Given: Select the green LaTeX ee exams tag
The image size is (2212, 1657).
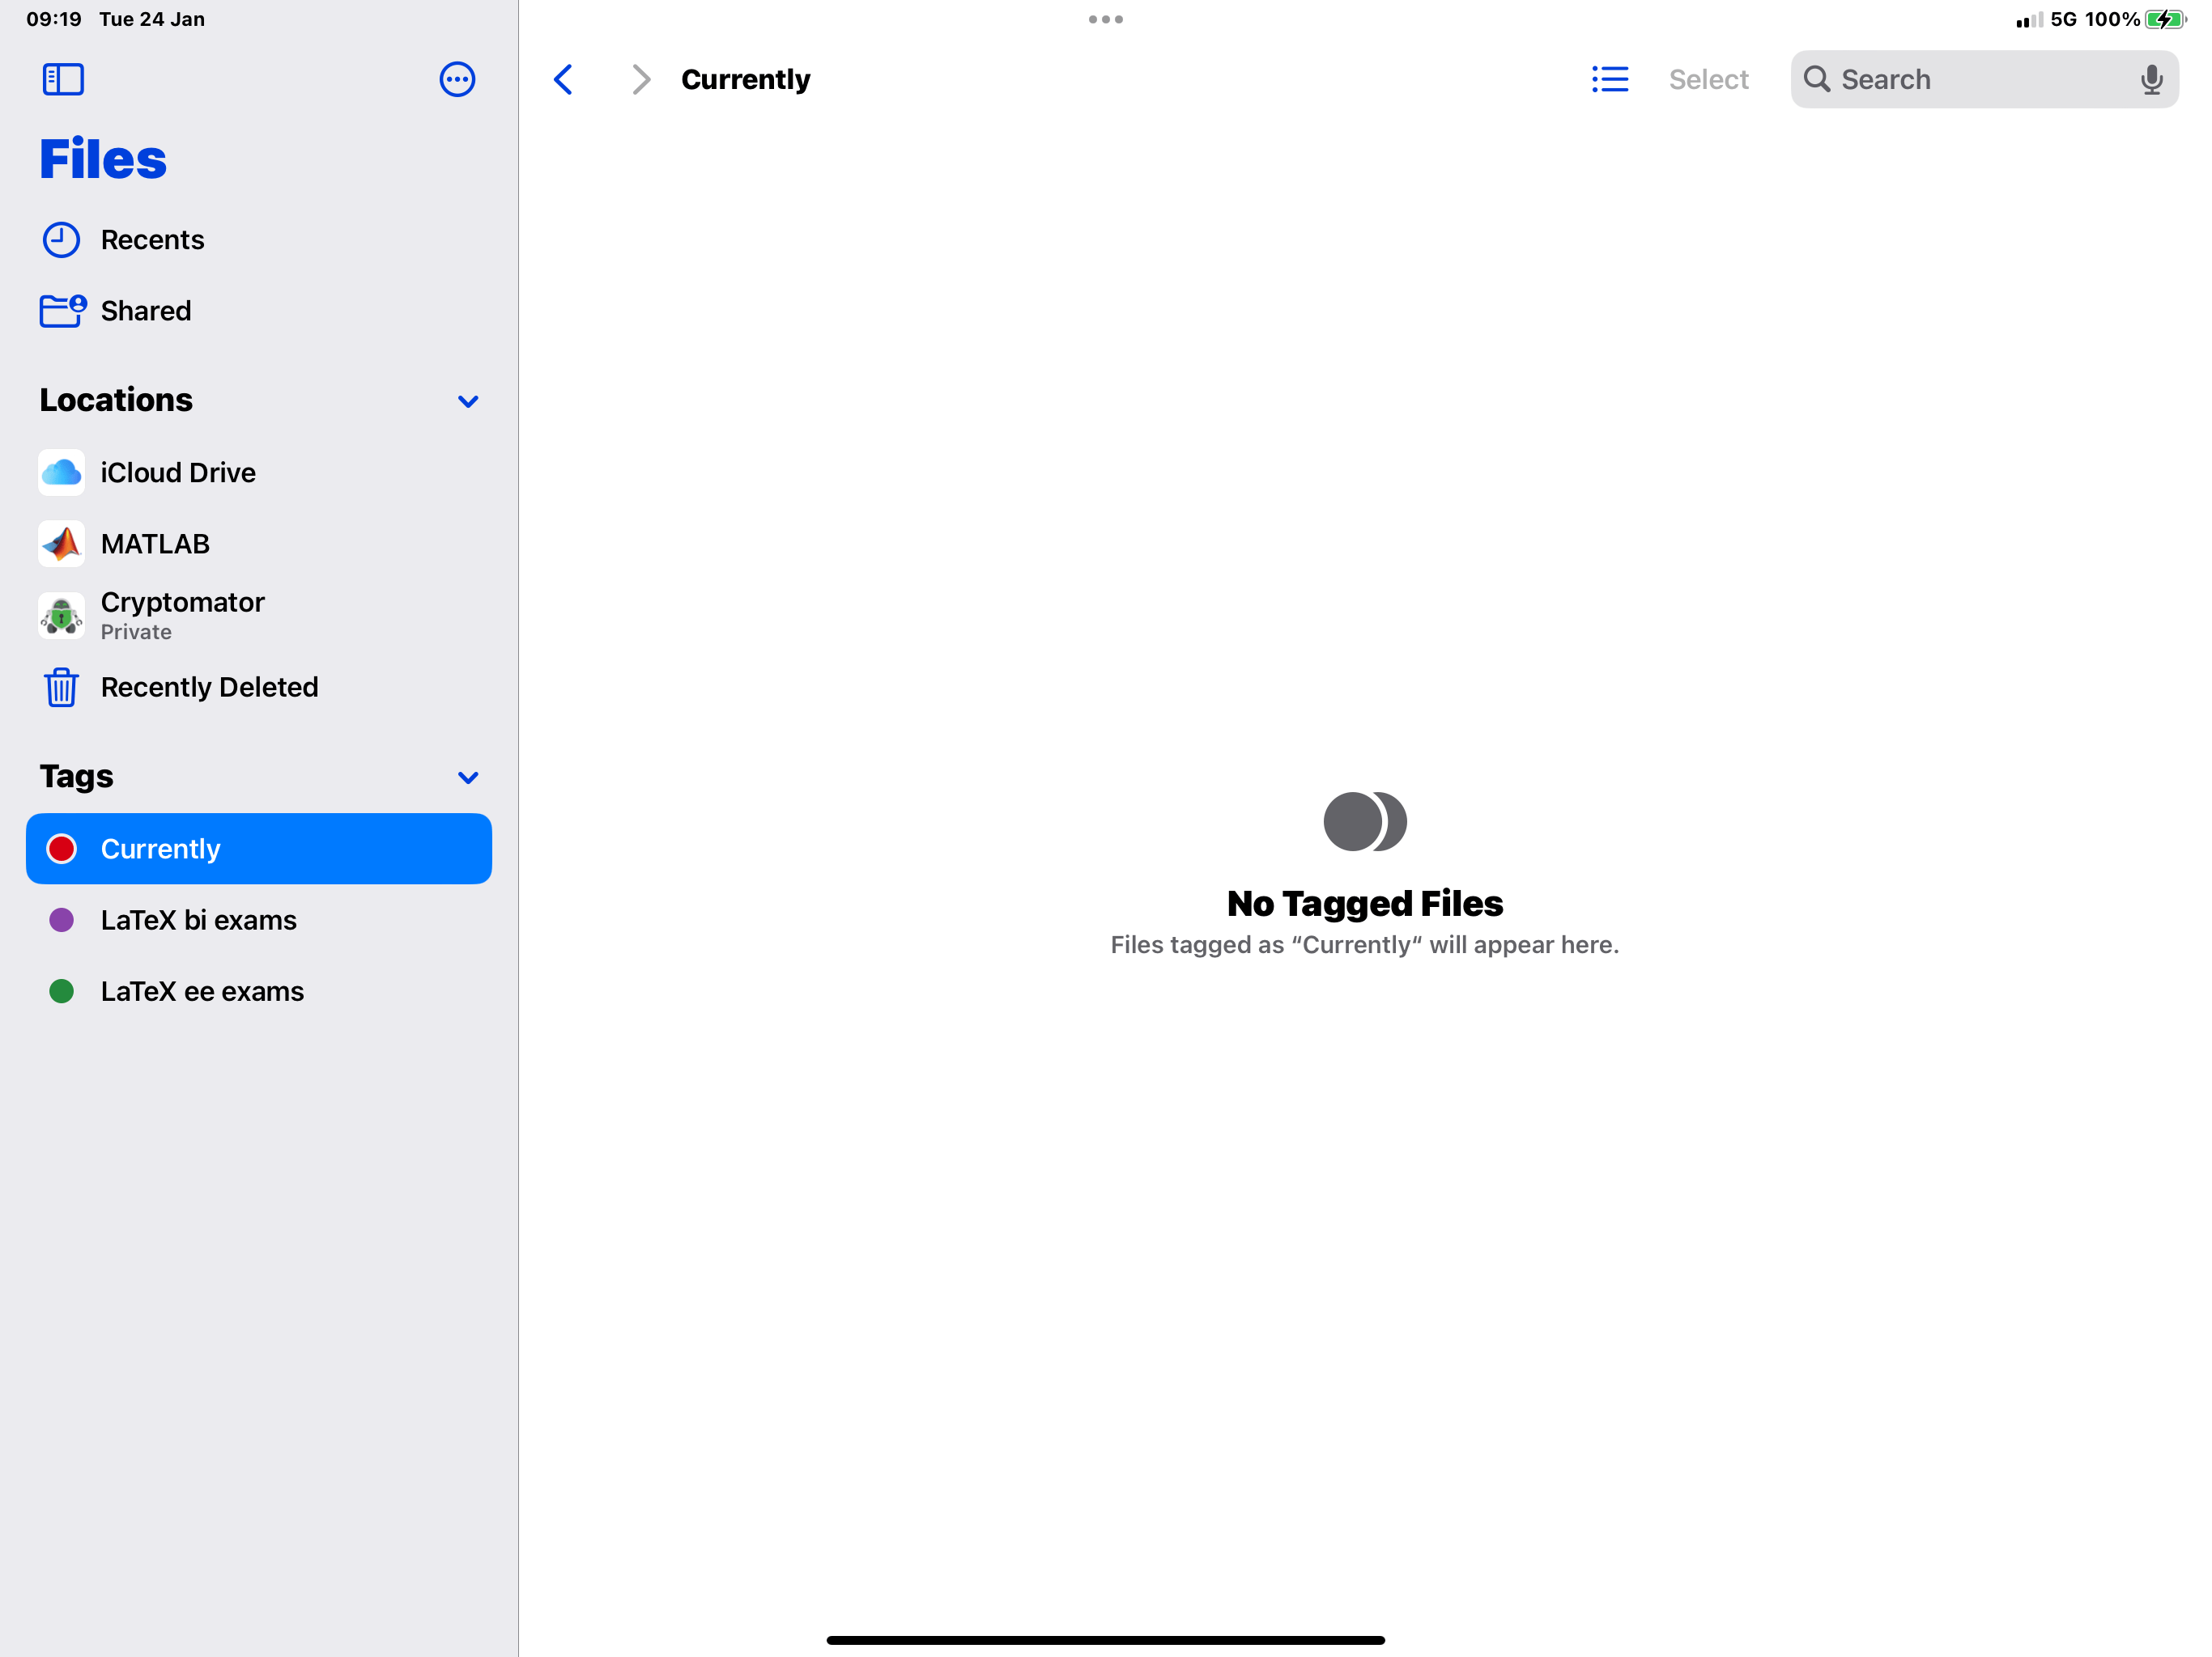Looking at the screenshot, I should pyautogui.click(x=202, y=990).
